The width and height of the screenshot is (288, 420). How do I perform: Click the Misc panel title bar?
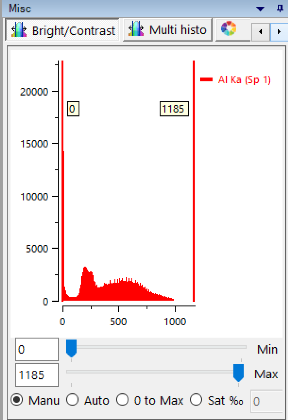click(121, 8)
